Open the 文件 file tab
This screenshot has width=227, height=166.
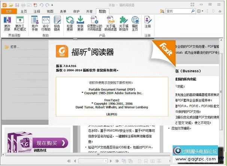[x=9, y=11]
